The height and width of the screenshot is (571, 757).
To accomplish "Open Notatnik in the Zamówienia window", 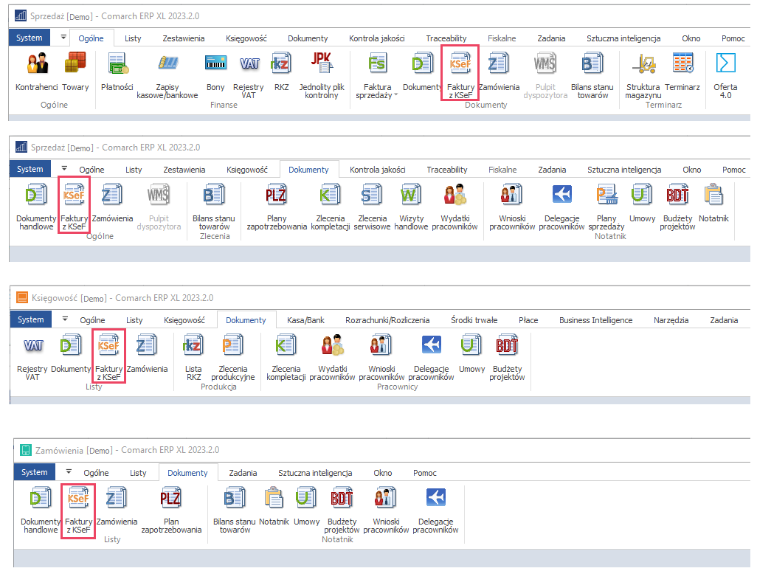I will pos(274,508).
